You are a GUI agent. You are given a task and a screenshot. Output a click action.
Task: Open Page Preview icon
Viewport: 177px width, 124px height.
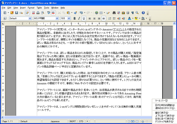tap(42, 13)
